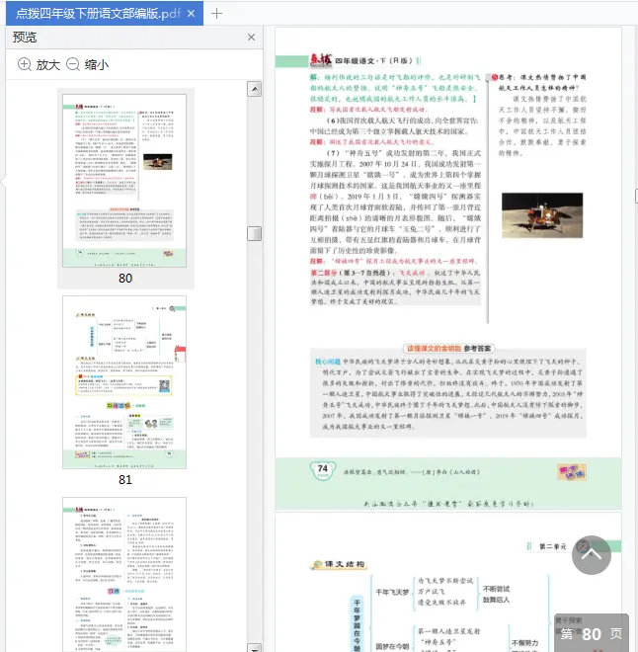Screen dimensions: 638x652
Task: Click the preview panel collapse arrow on left edge
Action: pyautogui.click(x=3, y=182)
